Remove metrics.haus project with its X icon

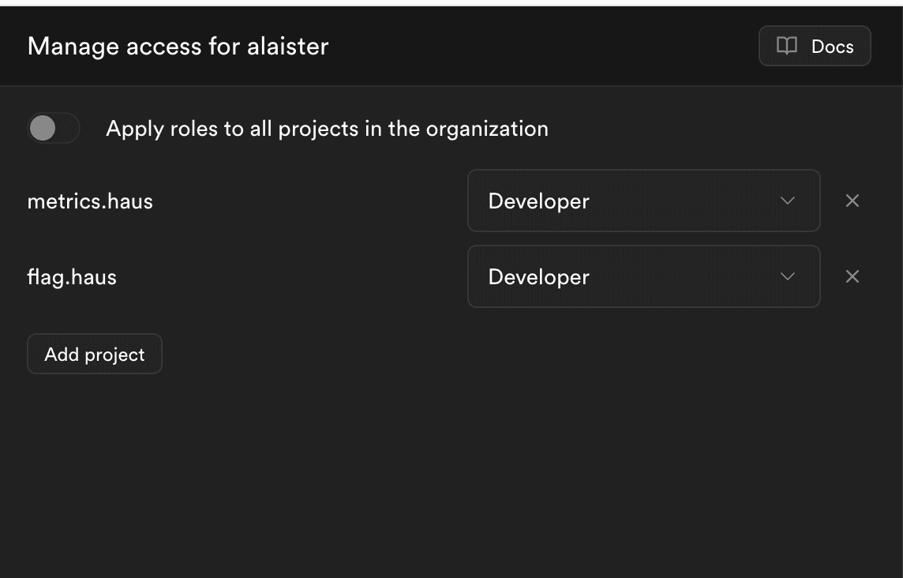(x=852, y=201)
